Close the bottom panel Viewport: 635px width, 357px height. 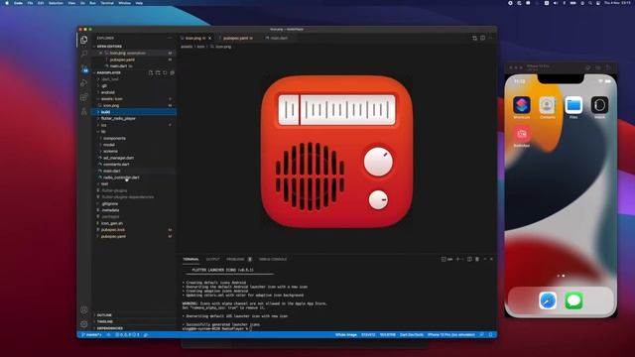point(492,259)
